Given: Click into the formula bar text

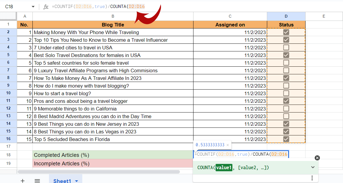Looking at the screenshot, I should [98, 6].
